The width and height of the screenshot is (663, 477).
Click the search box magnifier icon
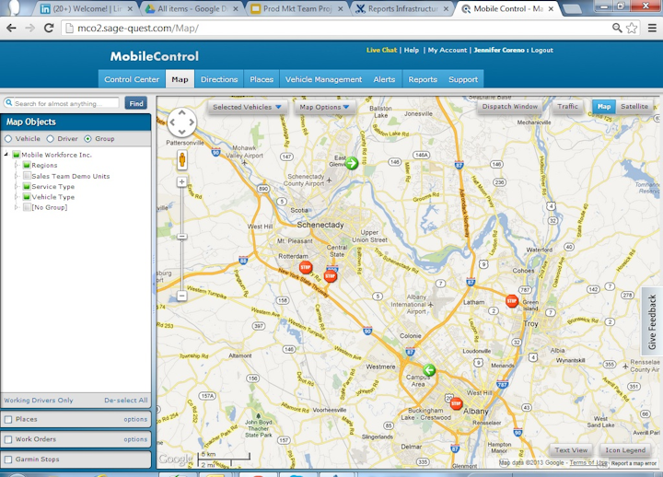pyautogui.click(x=9, y=103)
